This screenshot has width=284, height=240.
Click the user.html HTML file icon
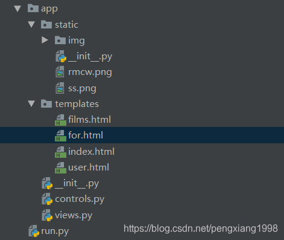pyautogui.click(x=60, y=167)
